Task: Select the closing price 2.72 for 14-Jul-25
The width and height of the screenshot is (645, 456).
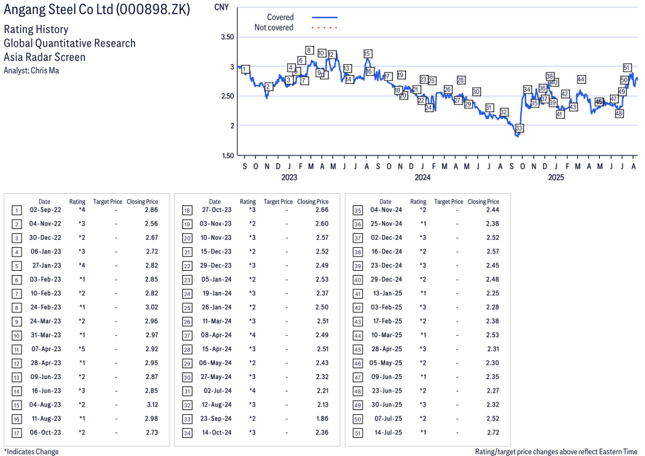Action: pos(493,432)
